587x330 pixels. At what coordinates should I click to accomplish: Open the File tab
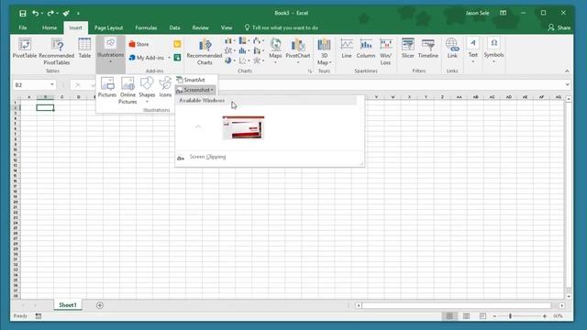(x=23, y=27)
